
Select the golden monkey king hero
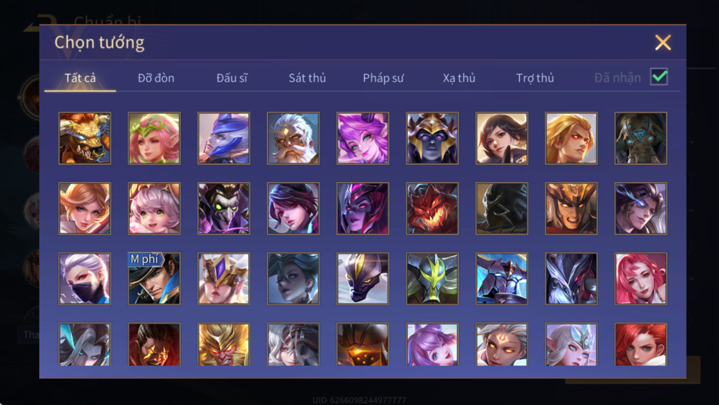[224, 344]
